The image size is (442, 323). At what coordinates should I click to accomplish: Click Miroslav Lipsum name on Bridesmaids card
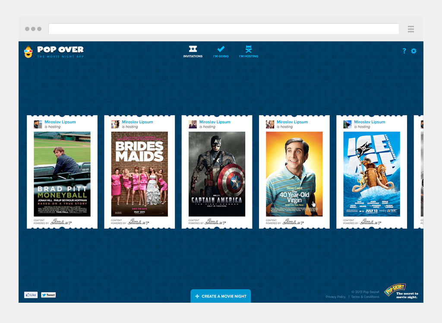pos(137,122)
